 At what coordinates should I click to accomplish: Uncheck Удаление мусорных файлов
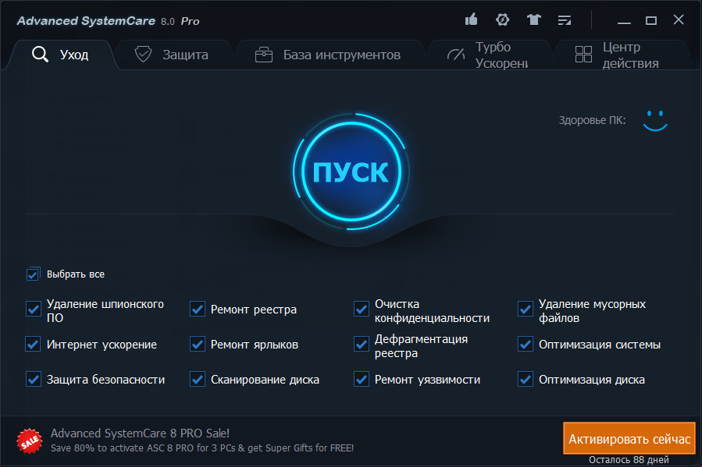pos(526,309)
